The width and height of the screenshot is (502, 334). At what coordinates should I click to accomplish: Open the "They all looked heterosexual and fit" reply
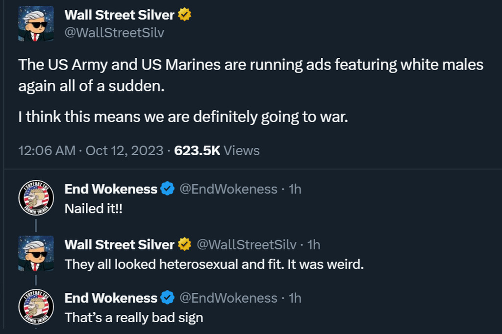pyautogui.click(x=214, y=264)
